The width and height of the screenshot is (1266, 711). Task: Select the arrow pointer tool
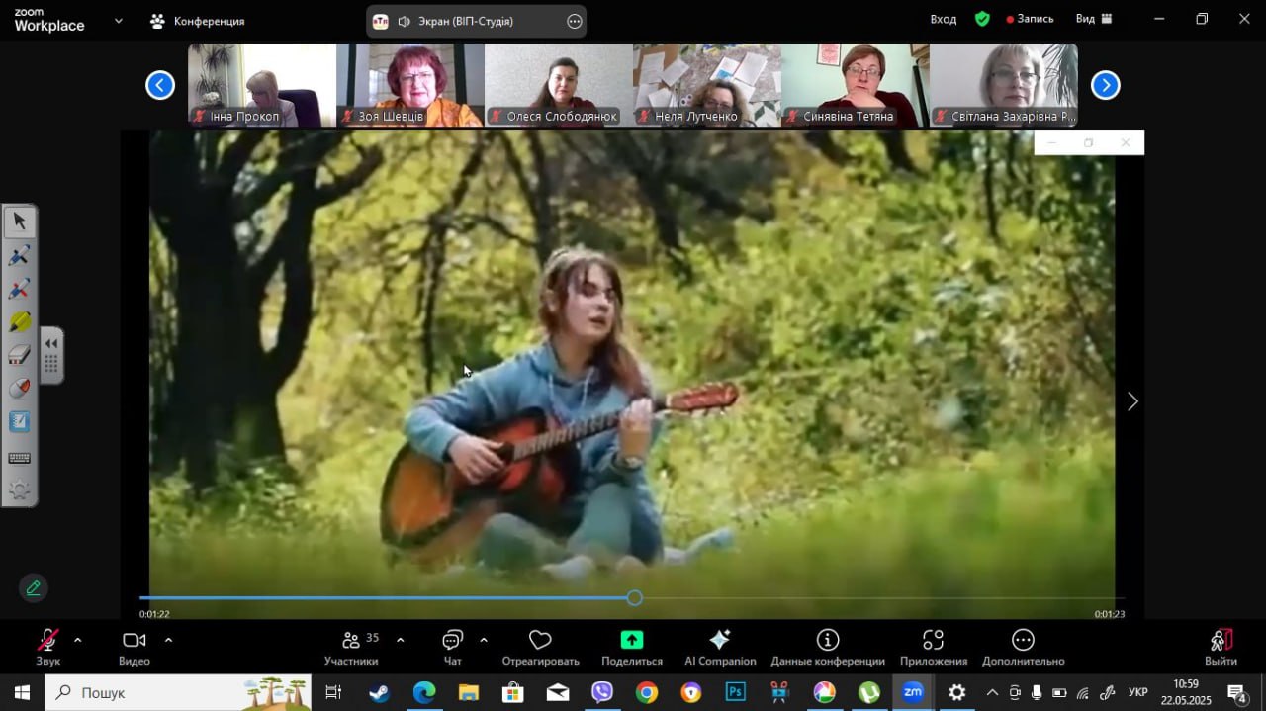19,221
